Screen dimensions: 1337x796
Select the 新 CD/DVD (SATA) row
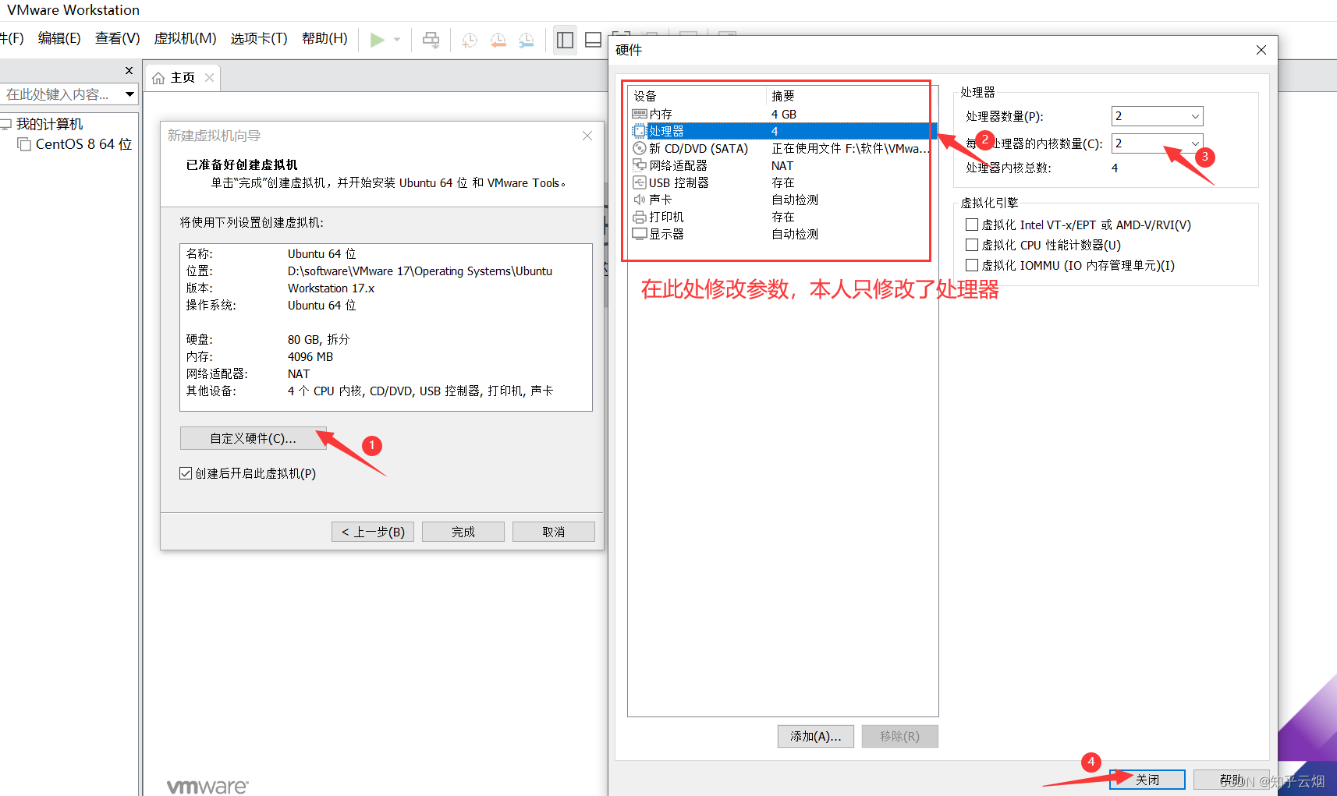click(x=782, y=148)
